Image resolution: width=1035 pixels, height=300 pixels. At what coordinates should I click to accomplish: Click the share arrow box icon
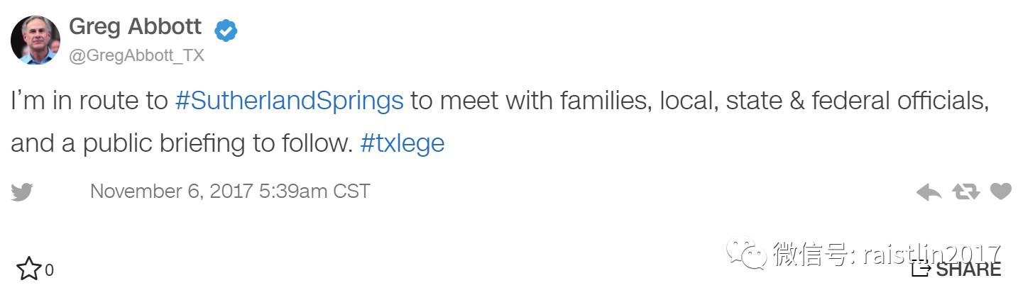click(921, 269)
